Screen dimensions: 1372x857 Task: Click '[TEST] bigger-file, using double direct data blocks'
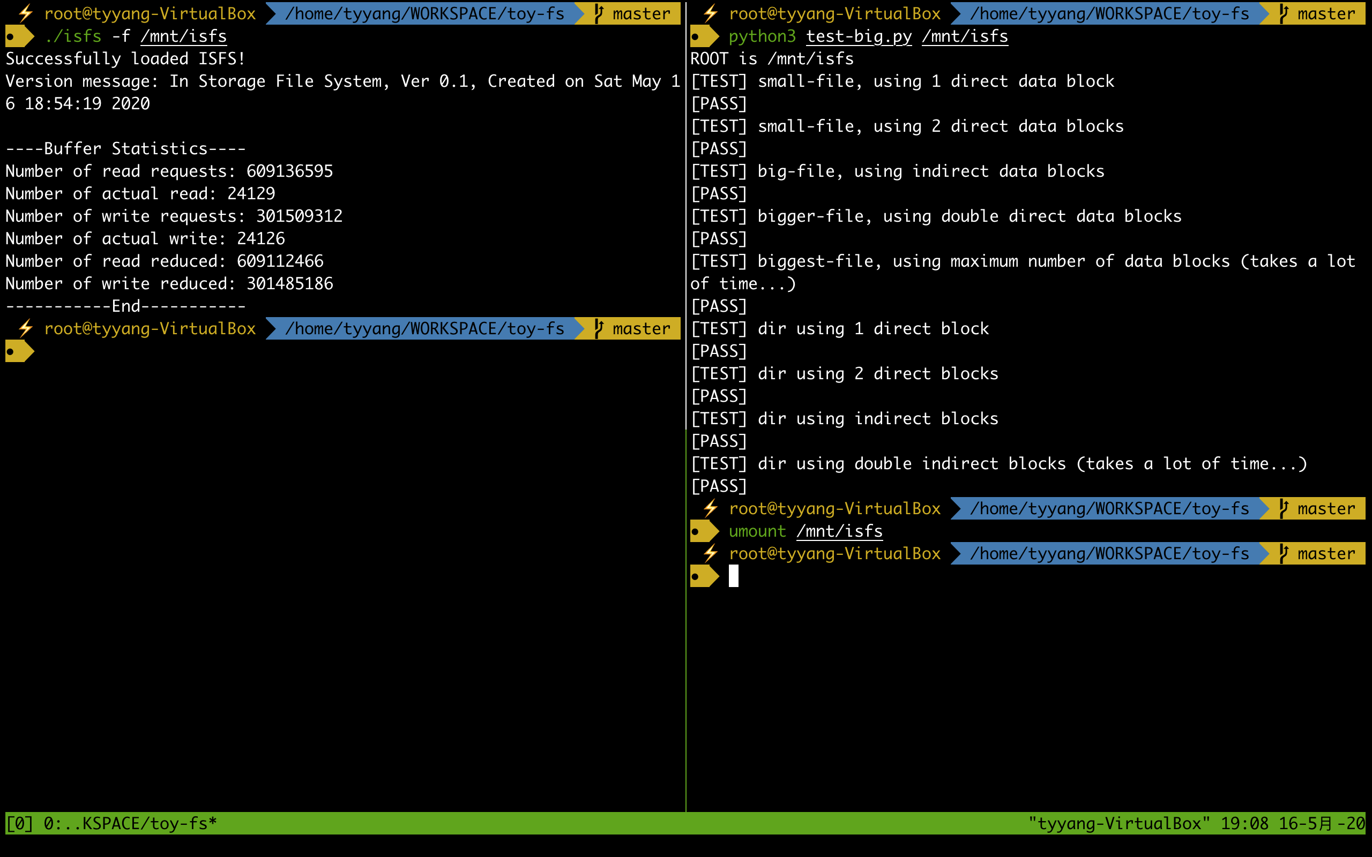pyautogui.click(x=936, y=216)
